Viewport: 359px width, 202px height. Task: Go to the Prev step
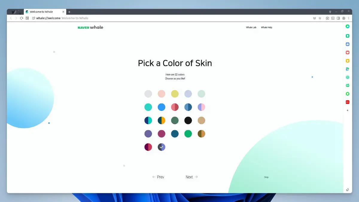(158, 177)
